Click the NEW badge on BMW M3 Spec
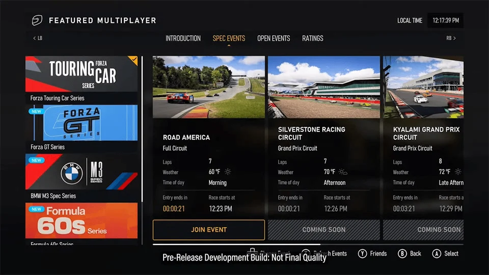The width and height of the screenshot is (489, 275). [37, 160]
